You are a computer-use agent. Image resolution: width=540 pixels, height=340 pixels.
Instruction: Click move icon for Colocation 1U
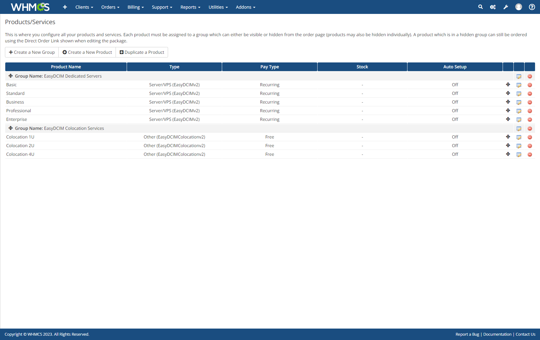508,137
